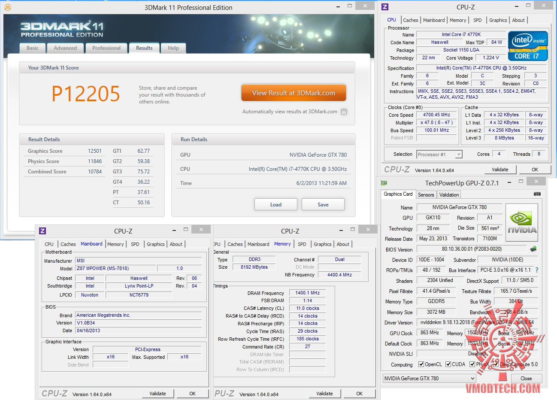
Task: Click OK in the CPU-Z Mainboard window
Action: point(193,394)
